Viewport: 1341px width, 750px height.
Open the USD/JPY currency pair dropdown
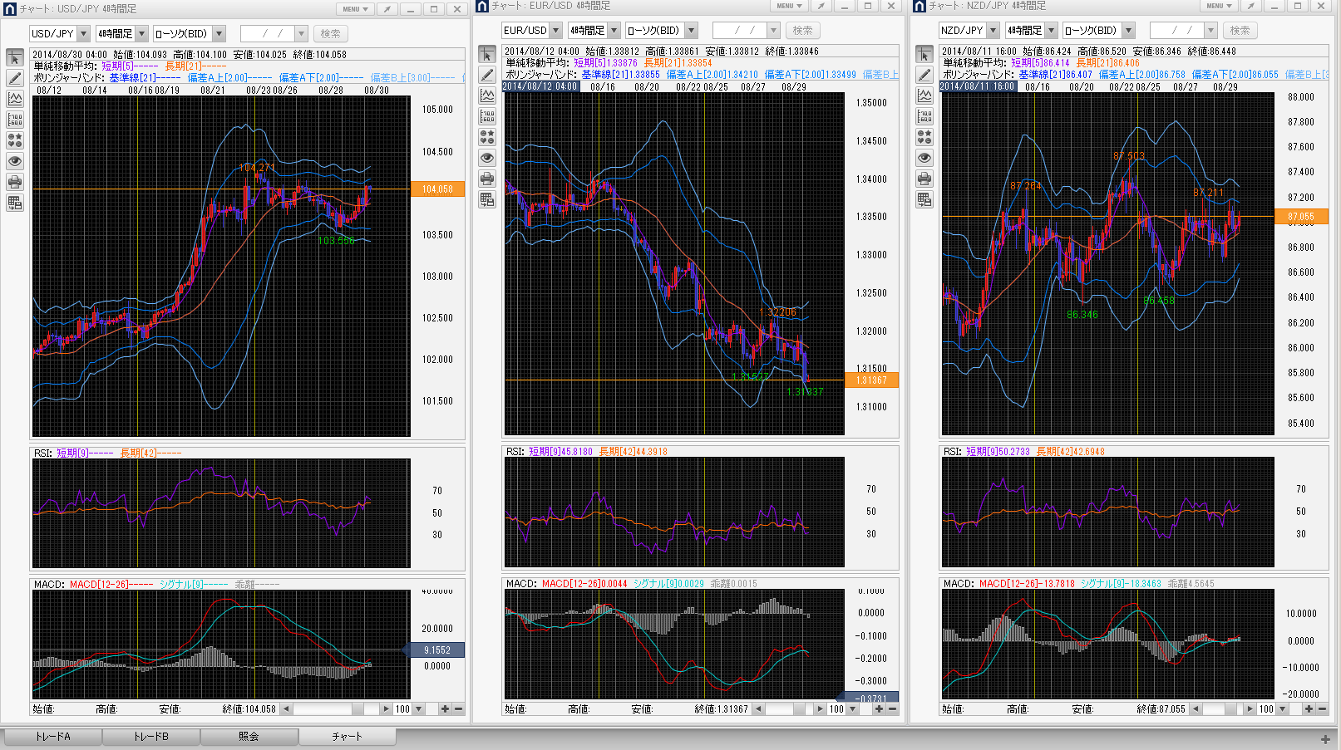[x=83, y=34]
